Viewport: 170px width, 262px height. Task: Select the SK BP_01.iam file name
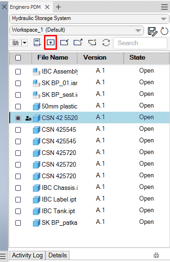(60, 83)
